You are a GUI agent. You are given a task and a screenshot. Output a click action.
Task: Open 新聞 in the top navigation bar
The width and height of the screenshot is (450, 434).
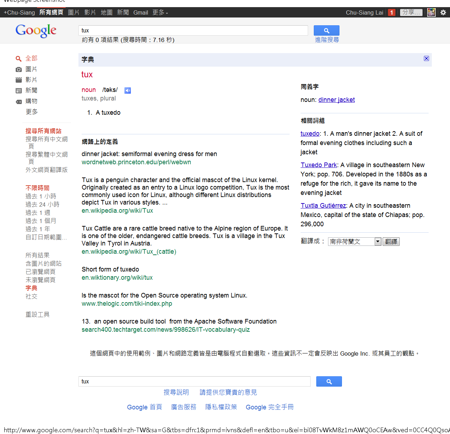123,12
